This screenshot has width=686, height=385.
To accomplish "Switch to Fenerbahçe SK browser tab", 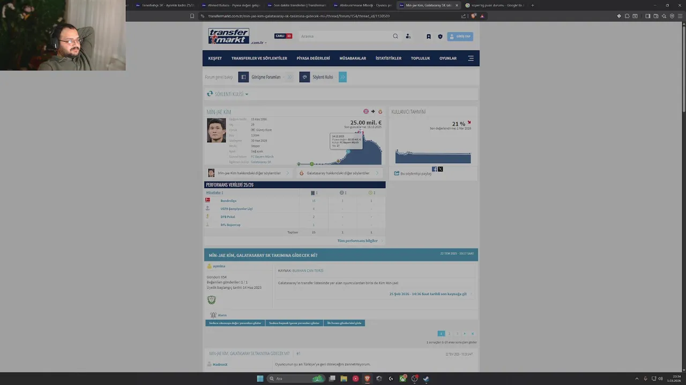I will (x=164, y=5).
